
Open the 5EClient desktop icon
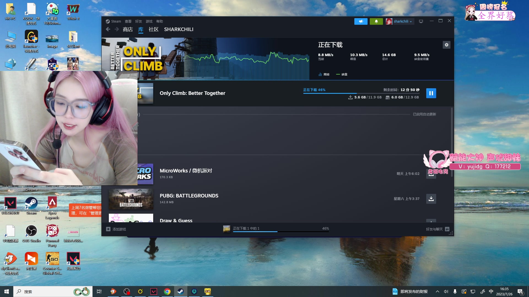pos(73,39)
